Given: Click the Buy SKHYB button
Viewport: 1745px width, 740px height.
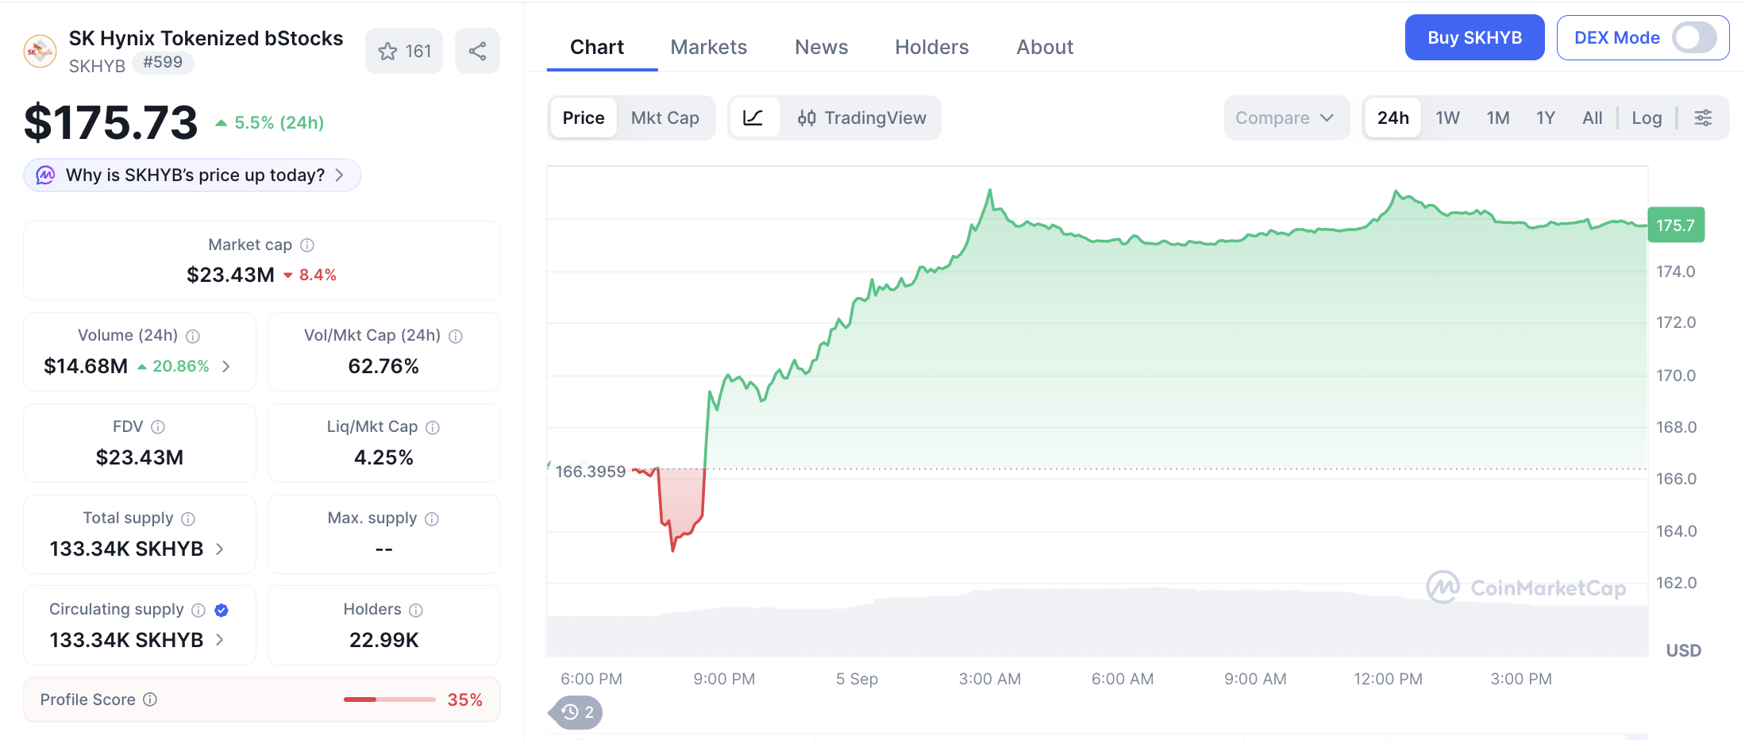Looking at the screenshot, I should tap(1474, 37).
